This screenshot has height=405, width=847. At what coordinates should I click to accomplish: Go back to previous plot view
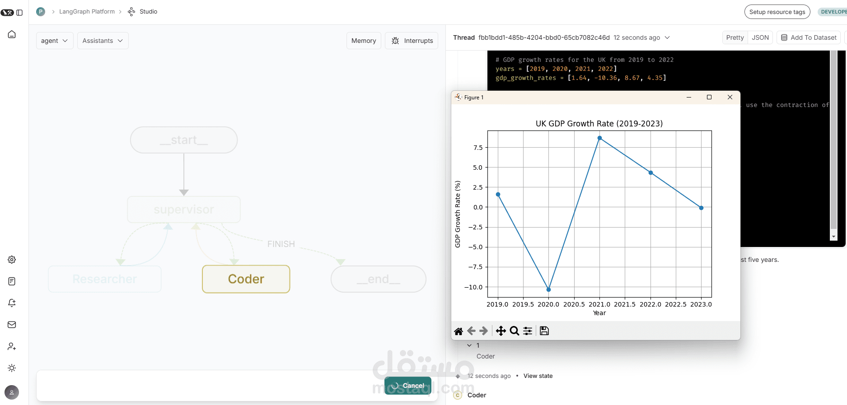(471, 331)
